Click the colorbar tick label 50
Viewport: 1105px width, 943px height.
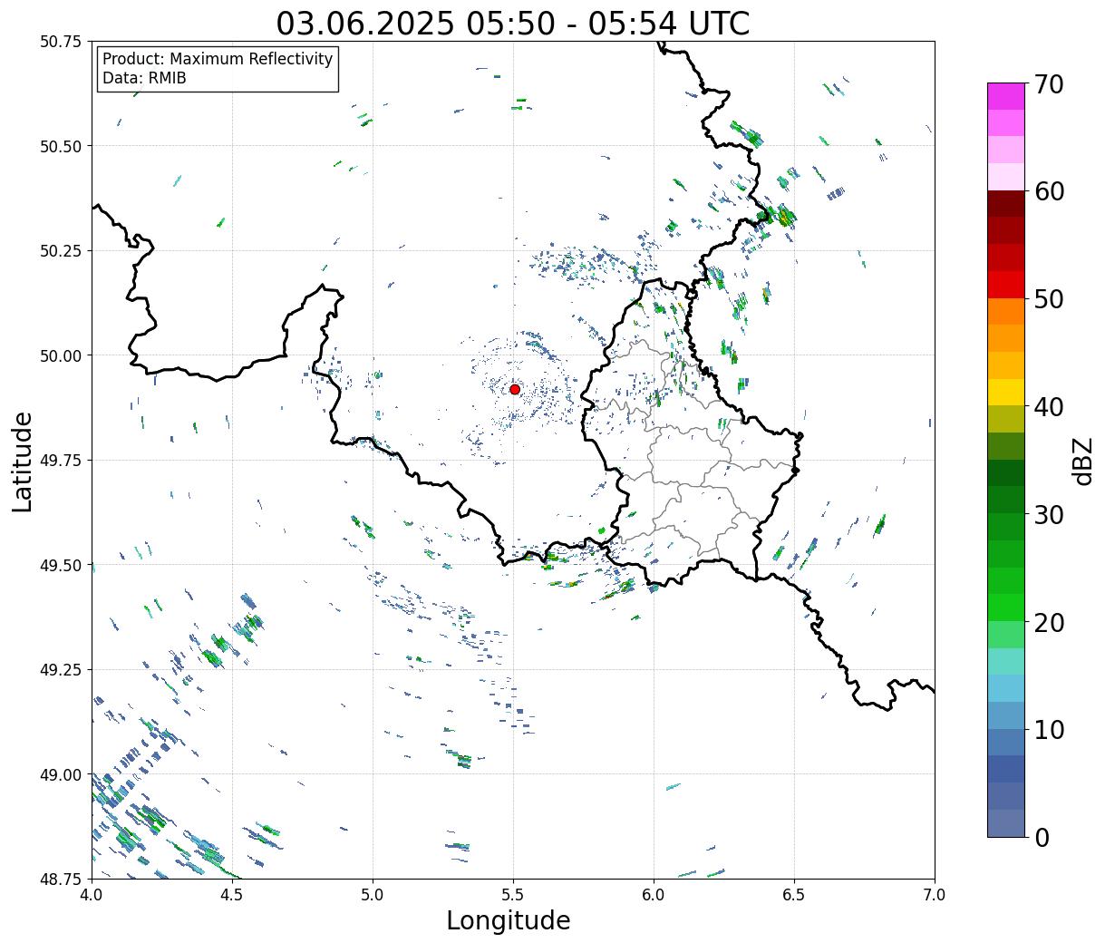point(1049,299)
